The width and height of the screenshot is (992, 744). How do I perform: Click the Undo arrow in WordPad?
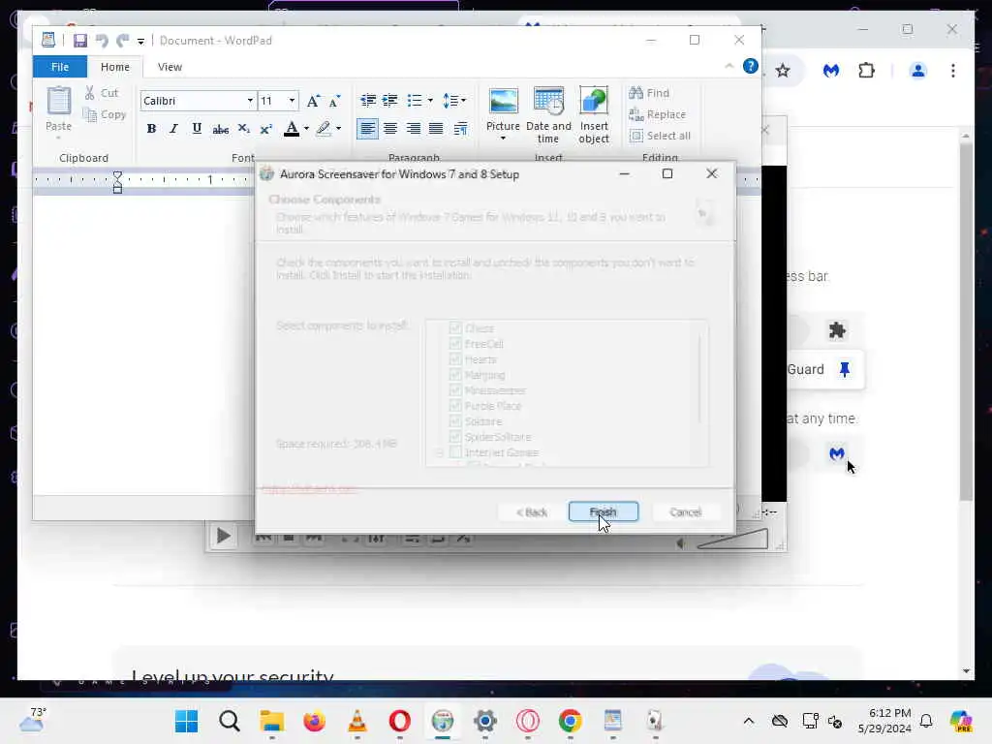click(102, 41)
